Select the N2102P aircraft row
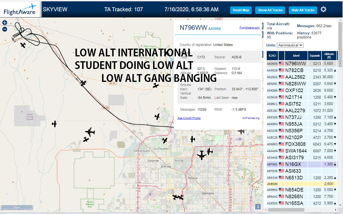 tap(302, 137)
